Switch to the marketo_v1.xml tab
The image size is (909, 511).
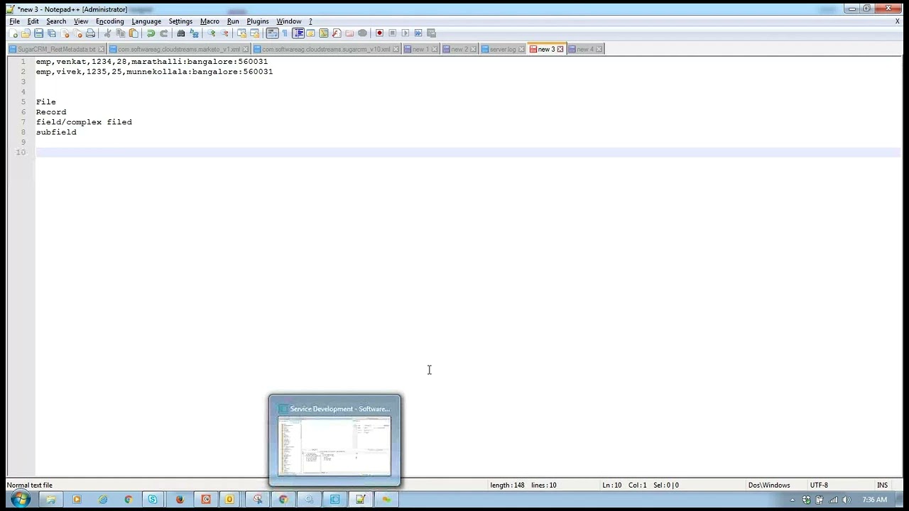[x=179, y=49]
